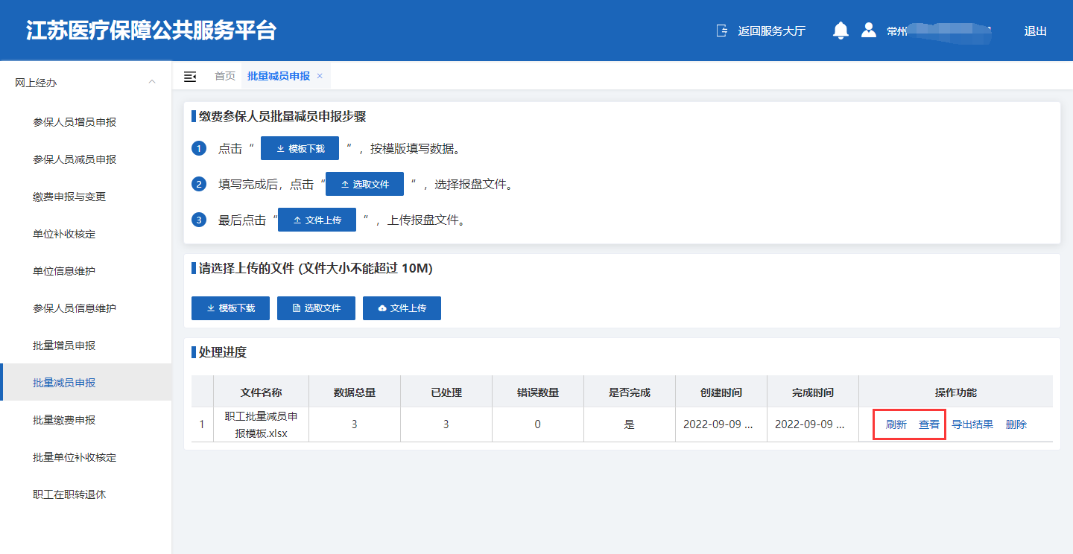Open 参保人员增员申报 in the sidebar

coord(75,122)
